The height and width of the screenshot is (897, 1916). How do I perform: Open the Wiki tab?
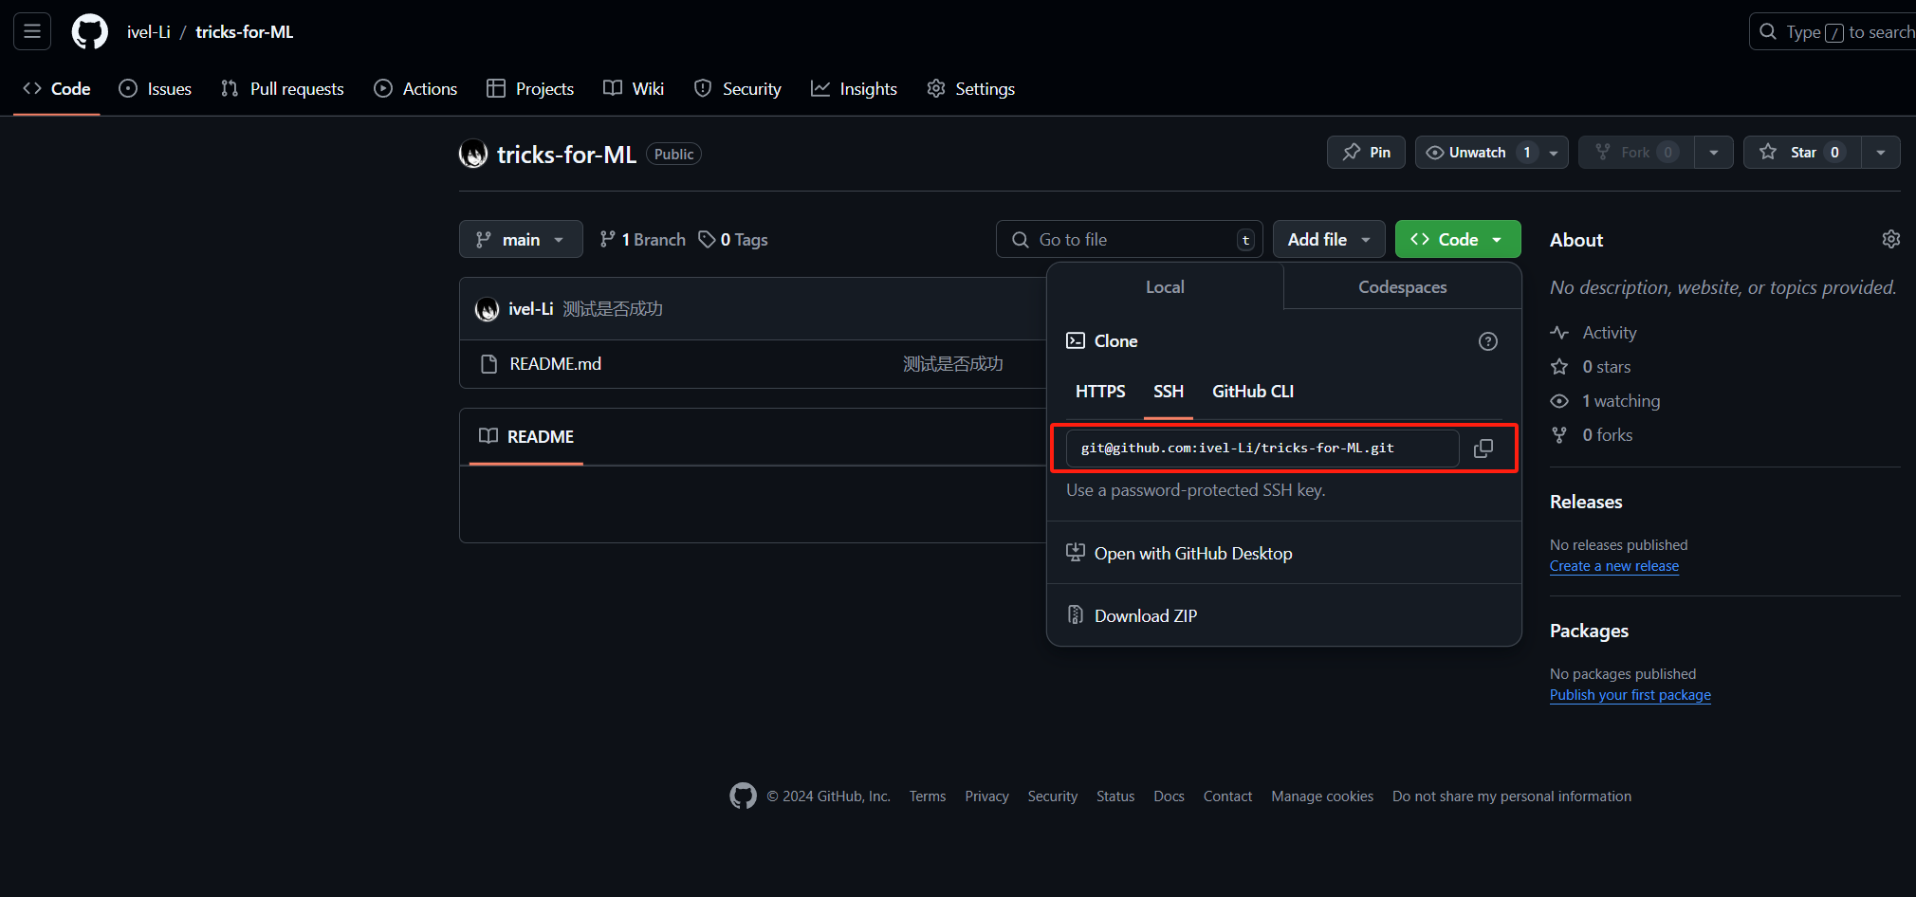click(634, 88)
